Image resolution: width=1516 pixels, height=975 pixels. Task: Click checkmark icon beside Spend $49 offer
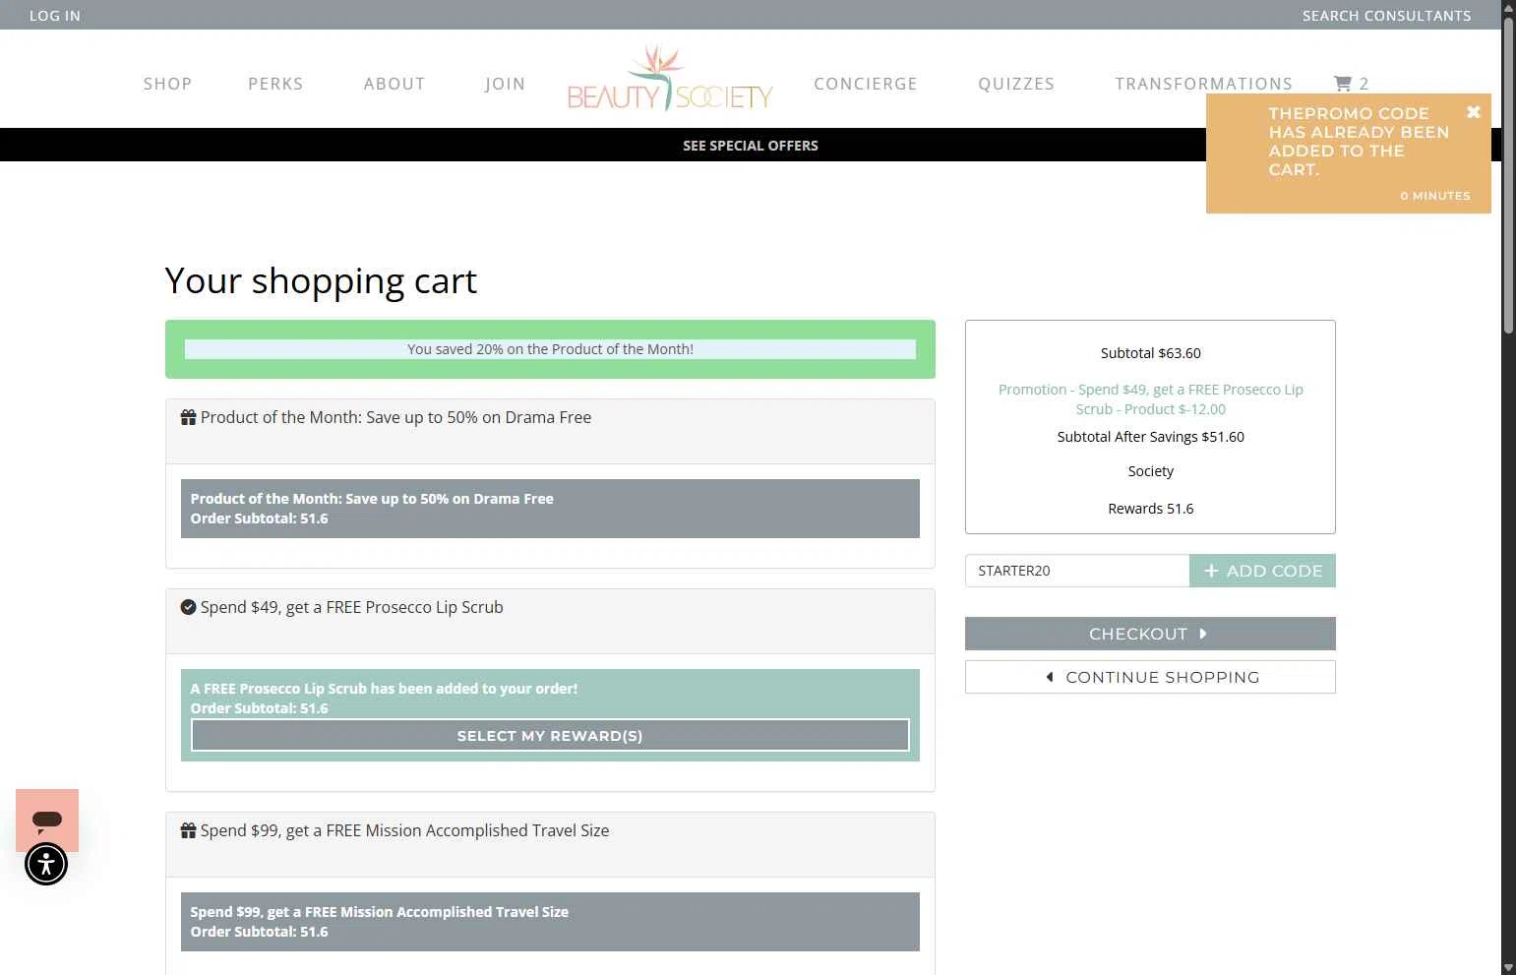pos(188,607)
